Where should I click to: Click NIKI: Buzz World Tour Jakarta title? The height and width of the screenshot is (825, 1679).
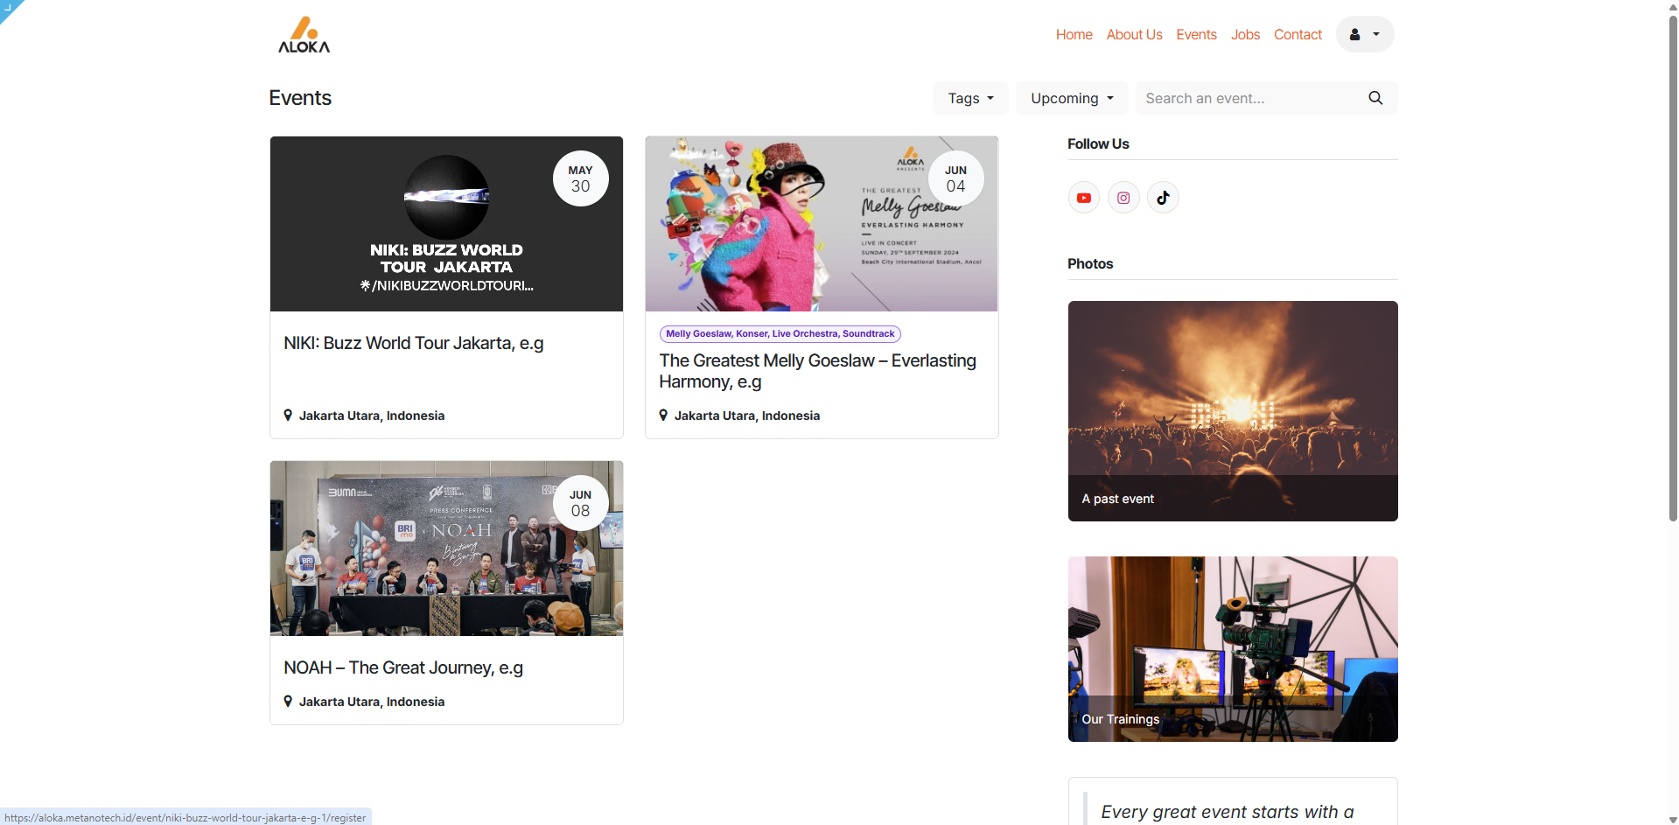[x=414, y=343]
